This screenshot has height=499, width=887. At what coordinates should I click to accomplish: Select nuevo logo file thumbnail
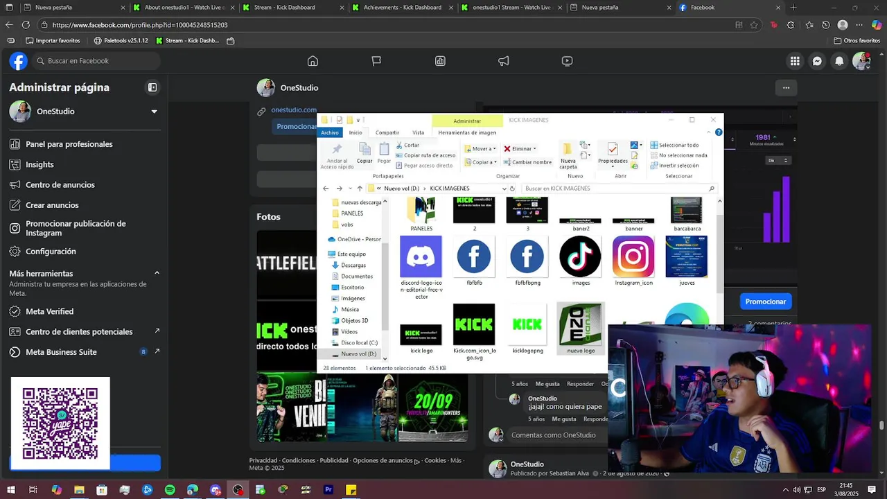click(x=581, y=329)
